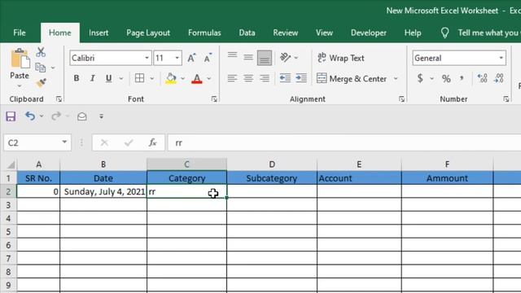Expand the Paste options arrow

(x=20, y=86)
